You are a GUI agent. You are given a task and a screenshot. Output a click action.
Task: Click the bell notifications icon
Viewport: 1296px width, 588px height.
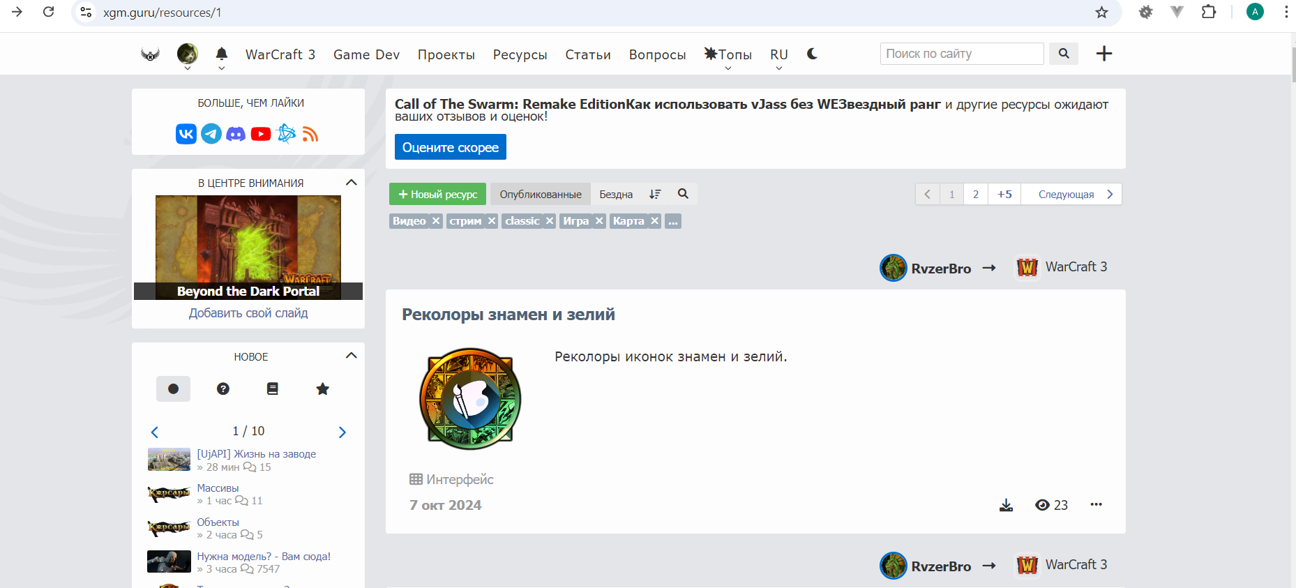coord(222,54)
